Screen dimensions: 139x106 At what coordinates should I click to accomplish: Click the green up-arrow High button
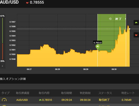[x=136, y=23]
